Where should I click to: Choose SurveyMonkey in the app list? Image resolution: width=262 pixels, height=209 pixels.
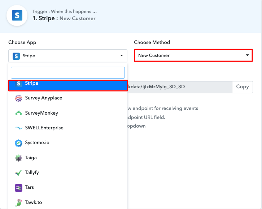[x=42, y=113]
